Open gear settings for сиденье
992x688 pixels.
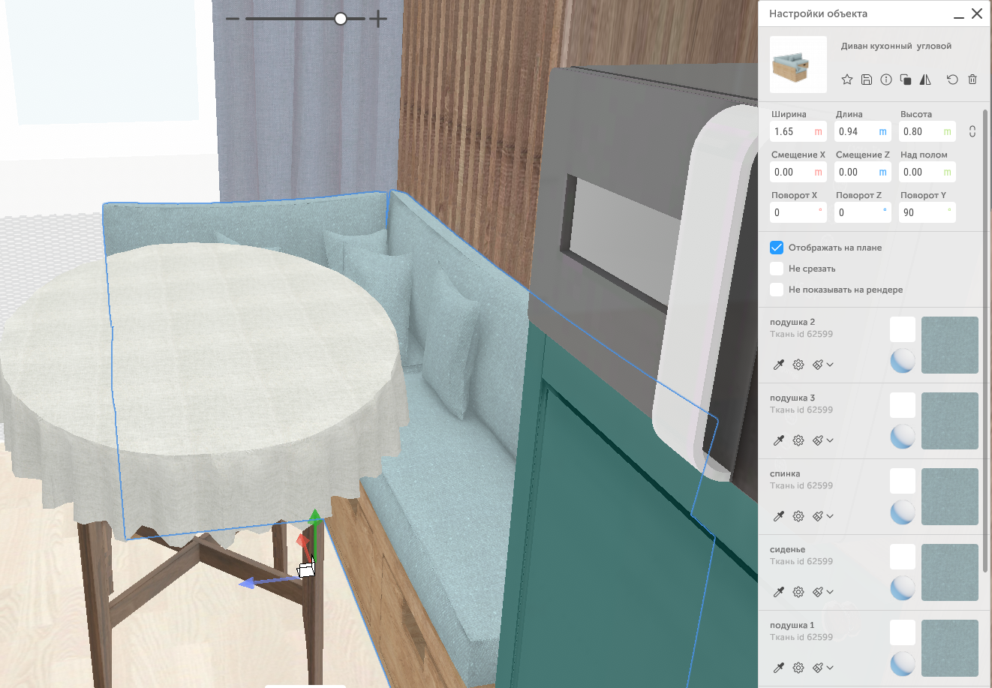798,592
